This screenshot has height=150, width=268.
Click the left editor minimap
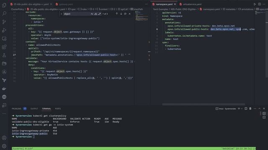142,16
